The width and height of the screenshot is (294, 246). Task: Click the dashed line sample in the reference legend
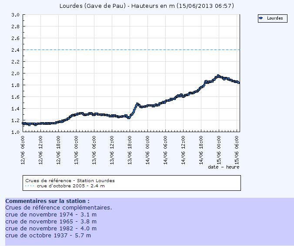30,186
